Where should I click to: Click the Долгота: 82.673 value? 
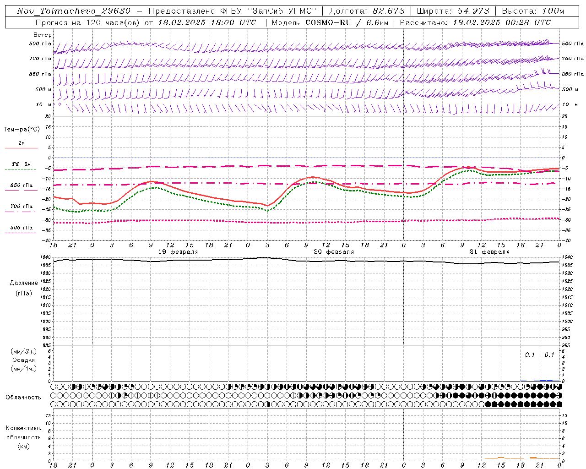[367, 11]
